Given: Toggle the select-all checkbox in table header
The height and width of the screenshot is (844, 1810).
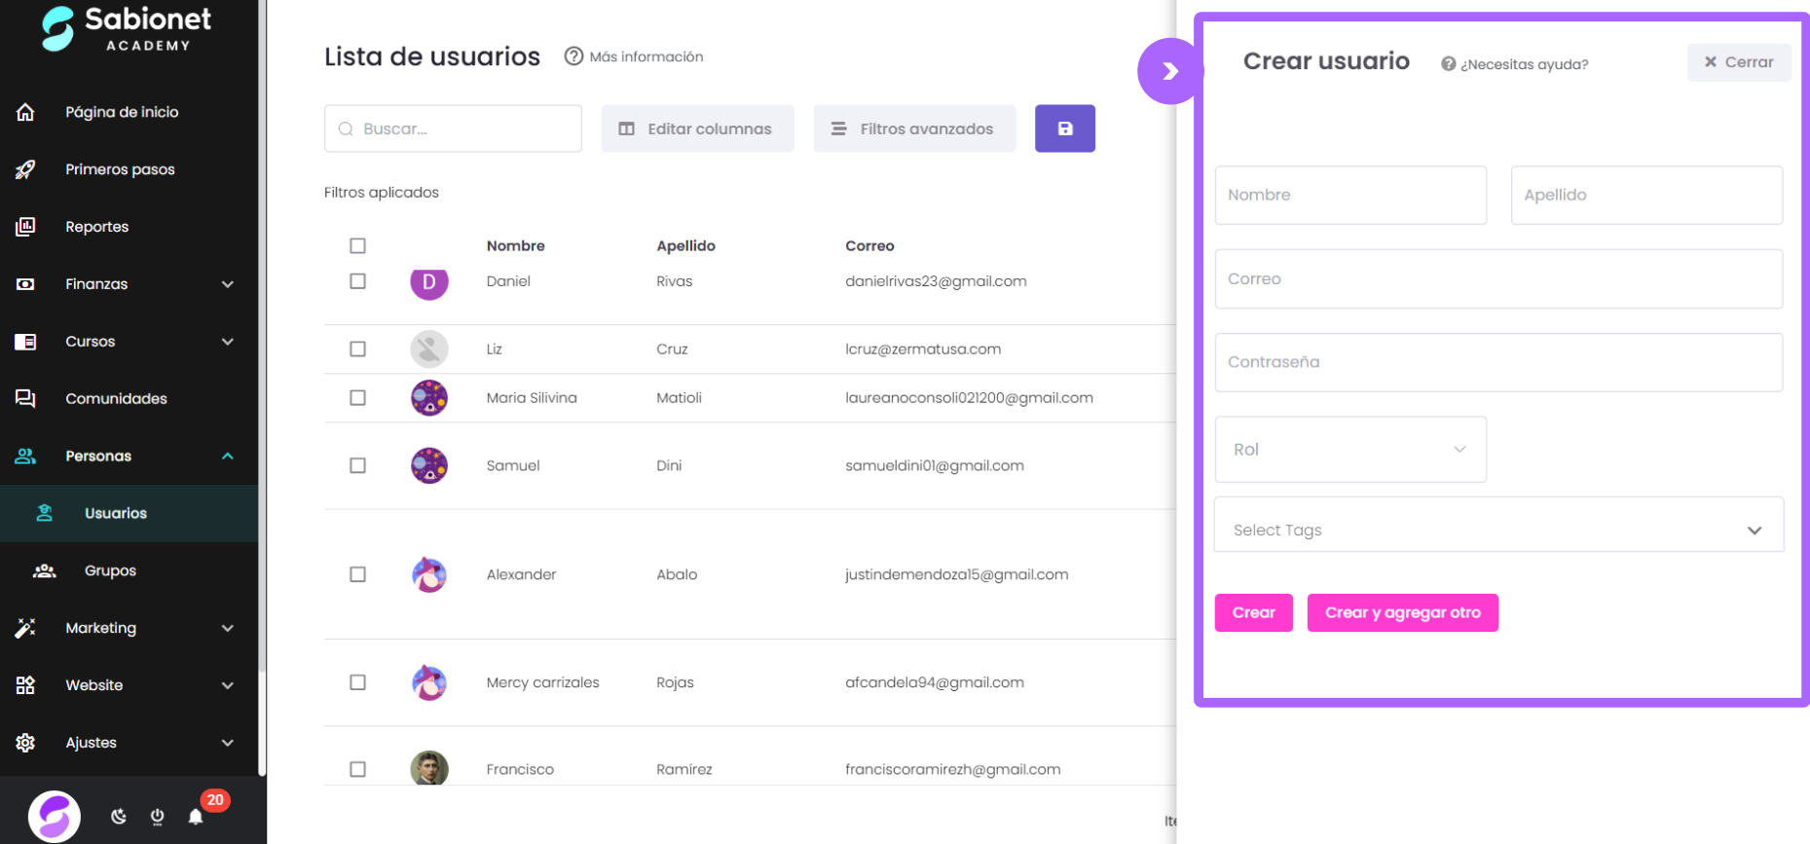Looking at the screenshot, I should click(357, 245).
